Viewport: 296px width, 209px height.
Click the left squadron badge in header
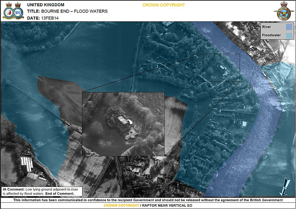tap(7, 11)
